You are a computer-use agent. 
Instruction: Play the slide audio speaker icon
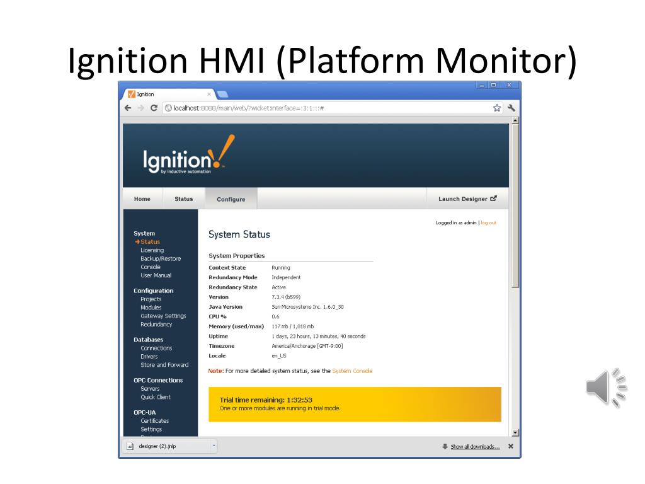click(x=606, y=388)
